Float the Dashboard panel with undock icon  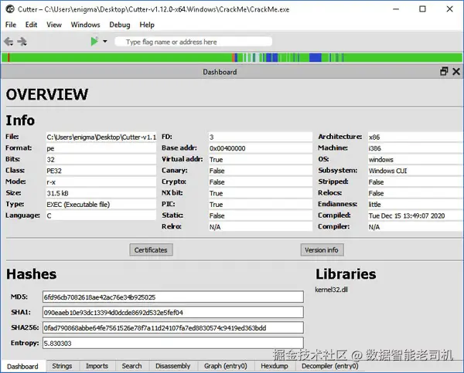point(444,71)
